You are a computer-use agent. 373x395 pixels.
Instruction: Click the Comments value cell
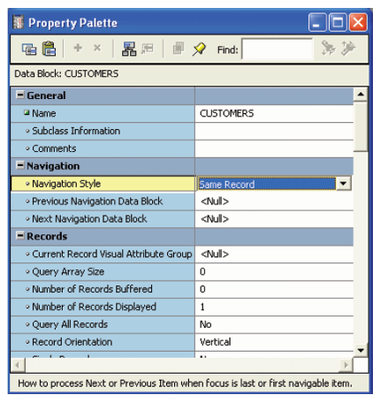tap(274, 148)
